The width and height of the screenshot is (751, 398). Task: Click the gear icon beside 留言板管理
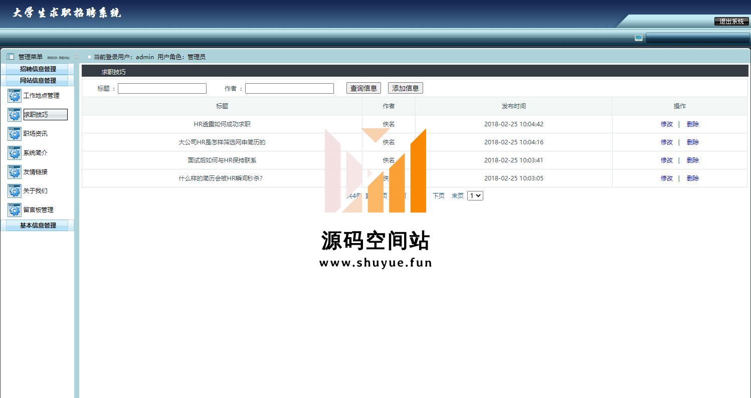point(15,210)
